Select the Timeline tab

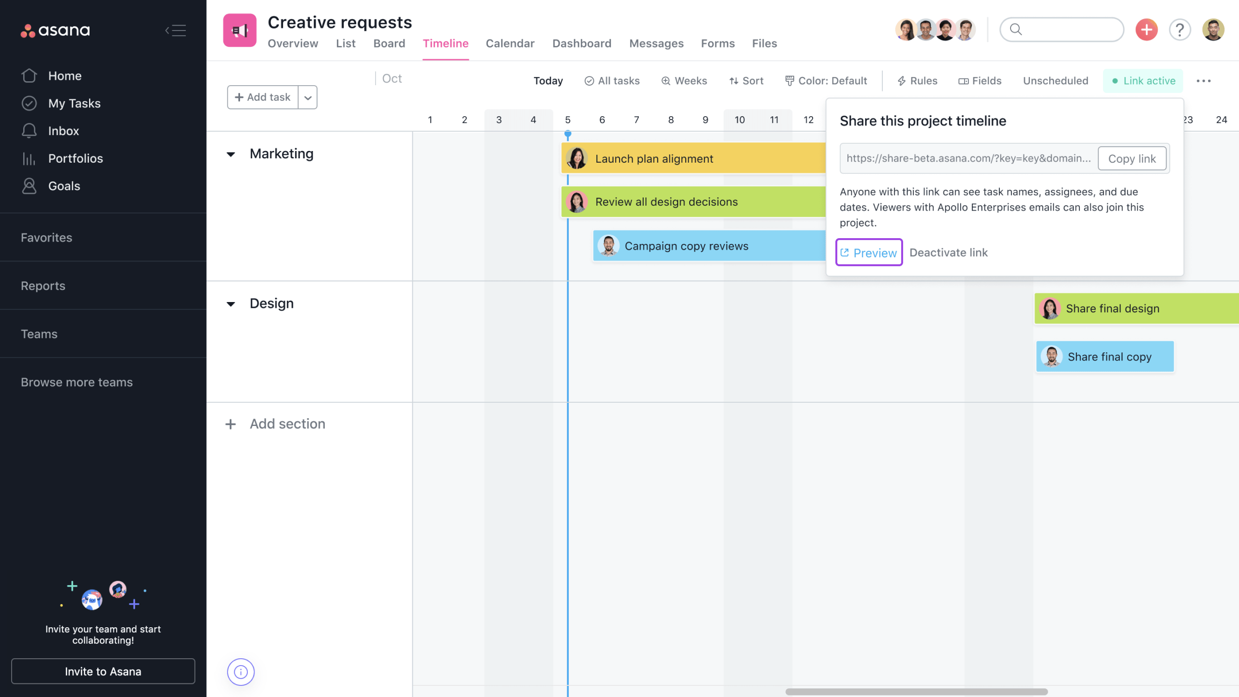pyautogui.click(x=445, y=44)
